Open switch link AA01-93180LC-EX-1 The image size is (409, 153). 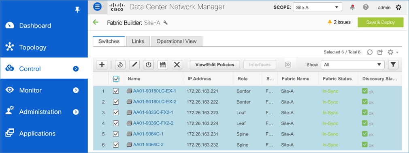pyautogui.click(x=154, y=91)
